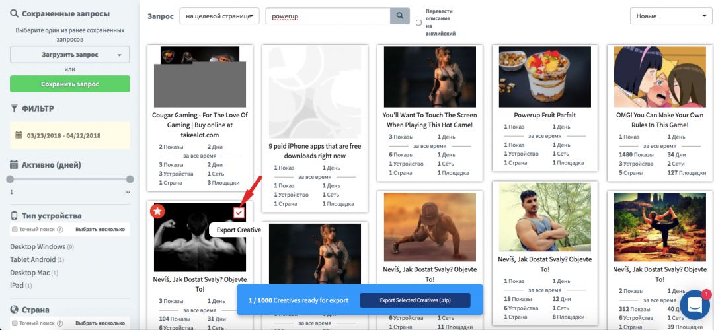Image resolution: width=714 pixels, height=330 pixels.
Task: Click the 1 / 1000 Creatives ready for export text
Action: click(x=298, y=300)
